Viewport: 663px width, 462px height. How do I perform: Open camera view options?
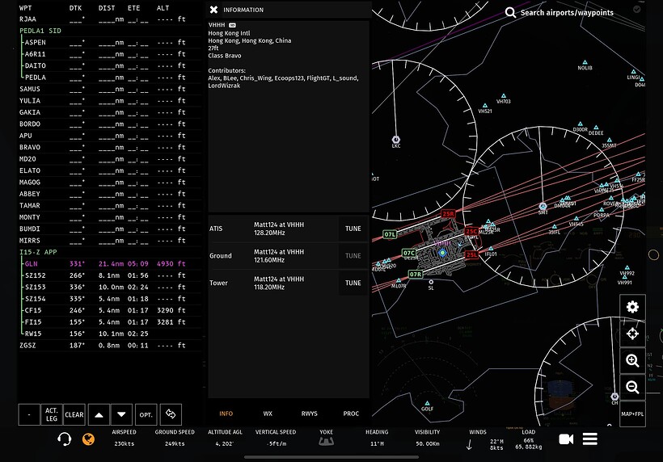click(566, 439)
